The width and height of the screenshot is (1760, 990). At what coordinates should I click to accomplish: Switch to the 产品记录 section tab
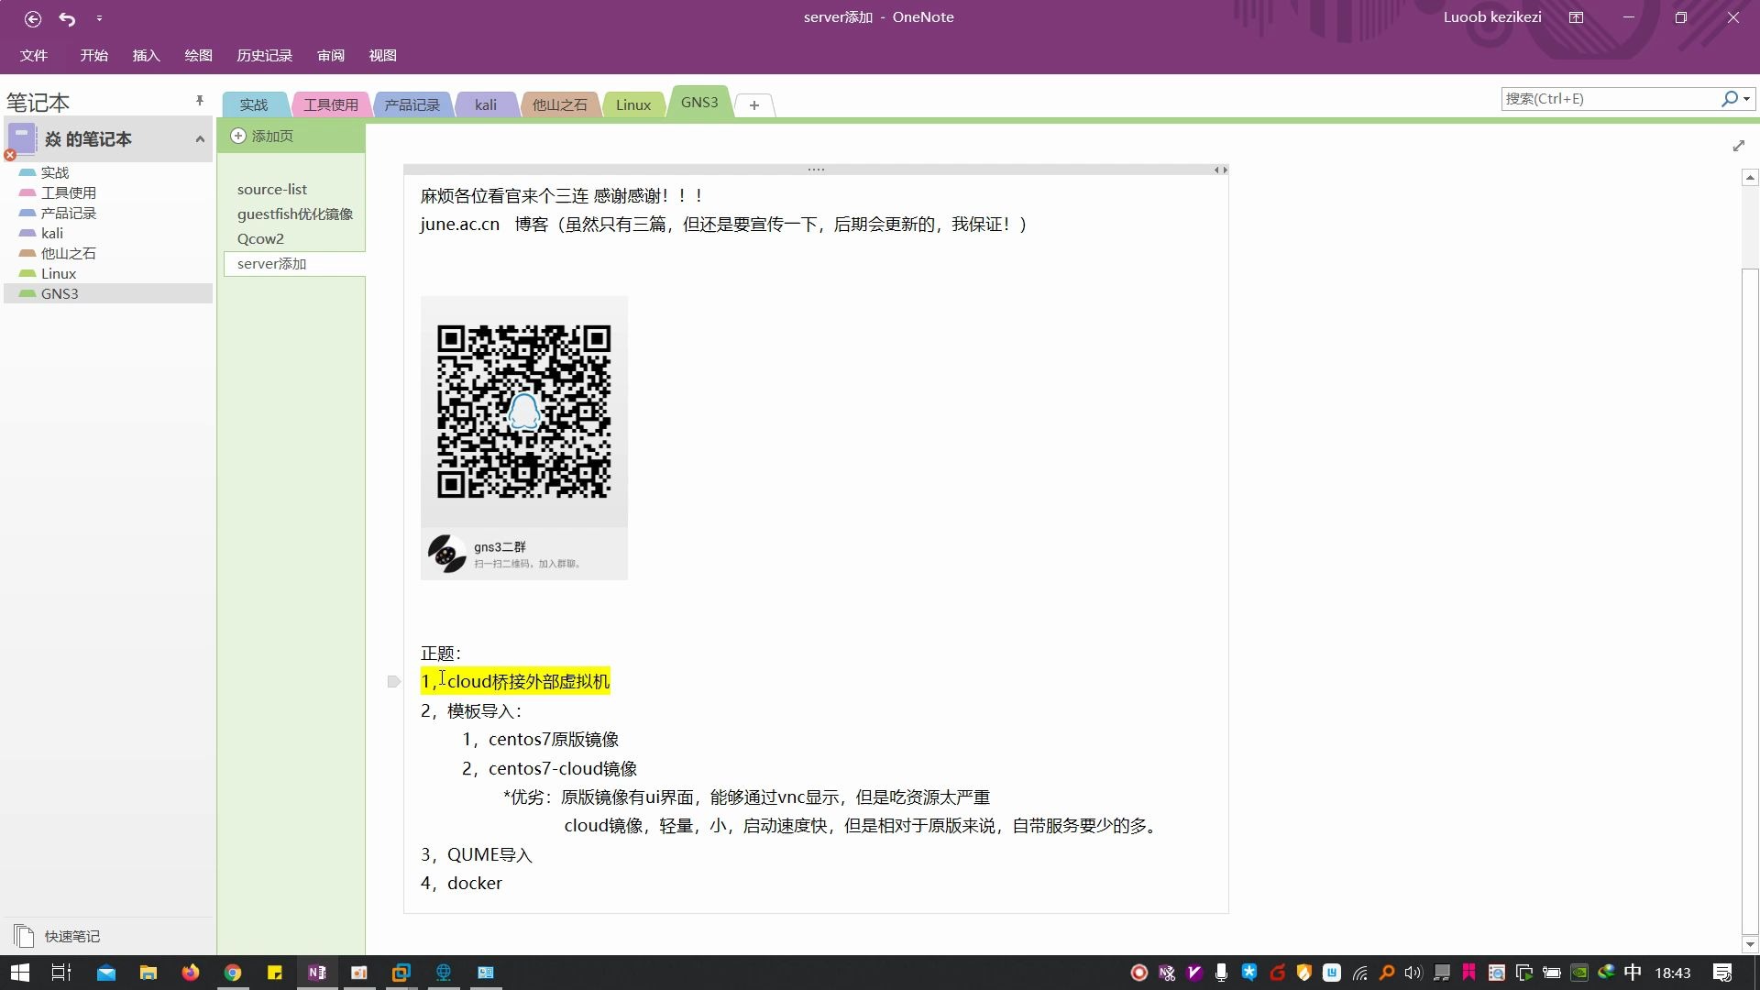point(412,104)
